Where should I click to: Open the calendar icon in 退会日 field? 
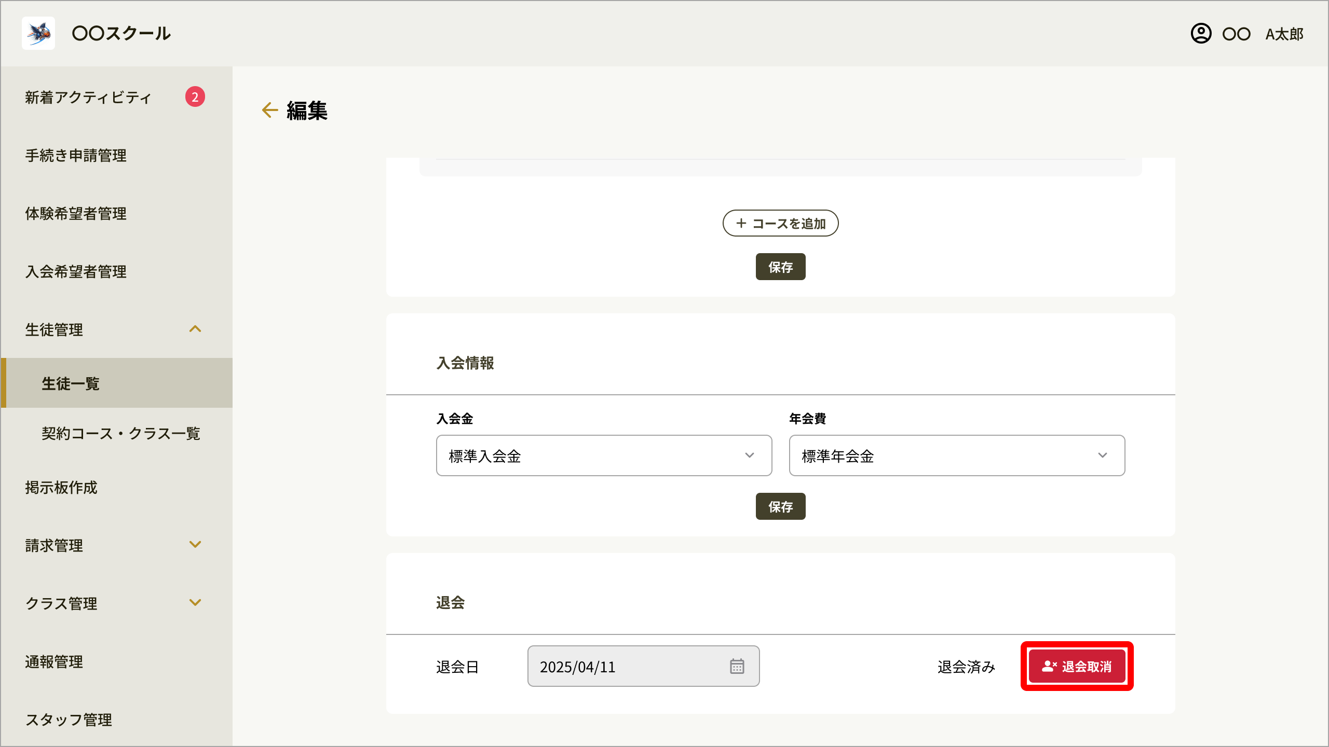737,666
